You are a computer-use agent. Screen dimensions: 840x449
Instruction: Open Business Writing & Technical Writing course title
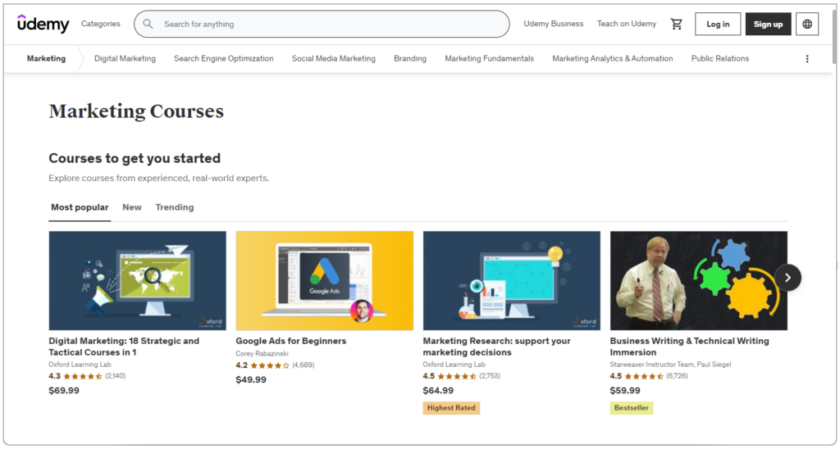689,347
